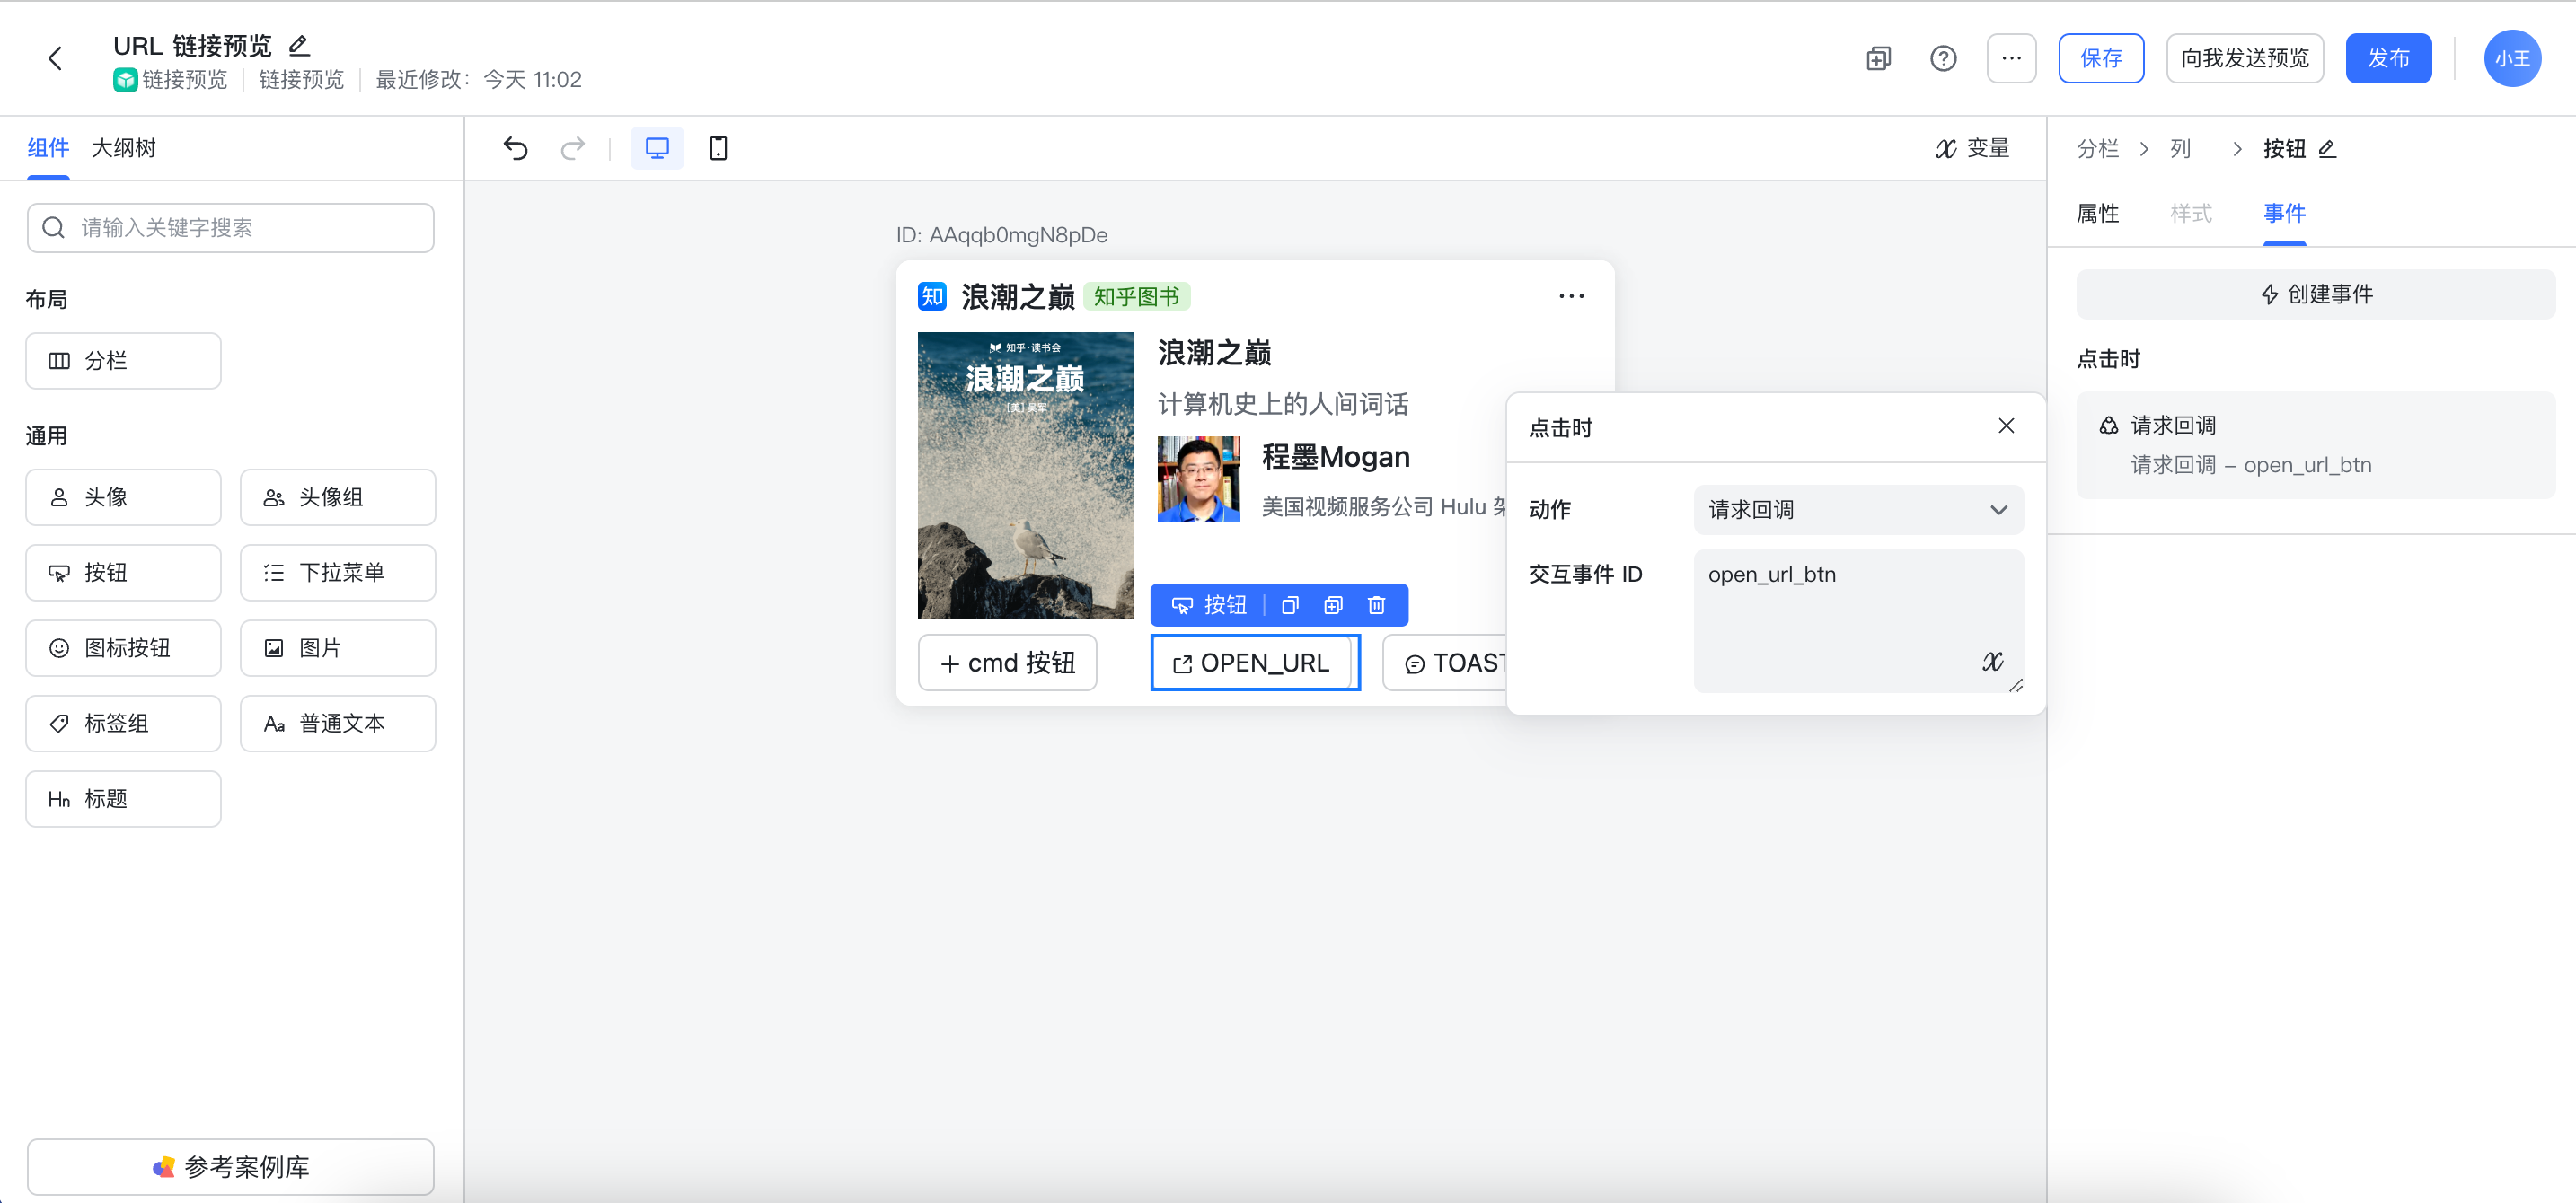This screenshot has height=1203, width=2576.
Task: Click the undo arrow in canvas toolbar
Action: tap(515, 149)
